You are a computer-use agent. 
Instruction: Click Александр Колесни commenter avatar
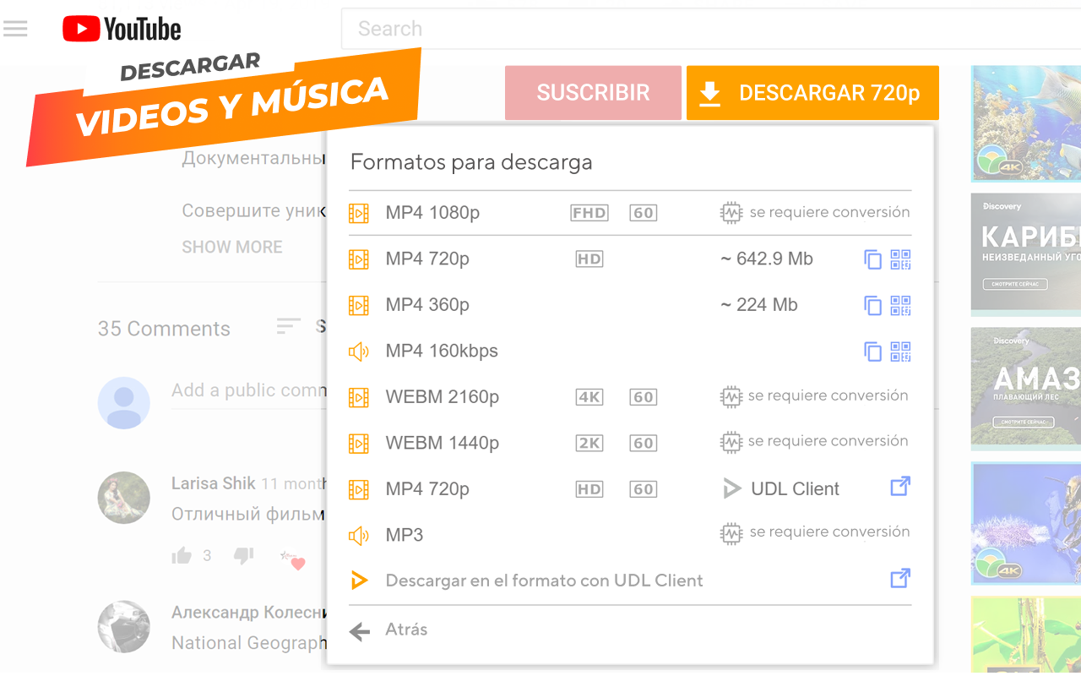click(x=124, y=626)
